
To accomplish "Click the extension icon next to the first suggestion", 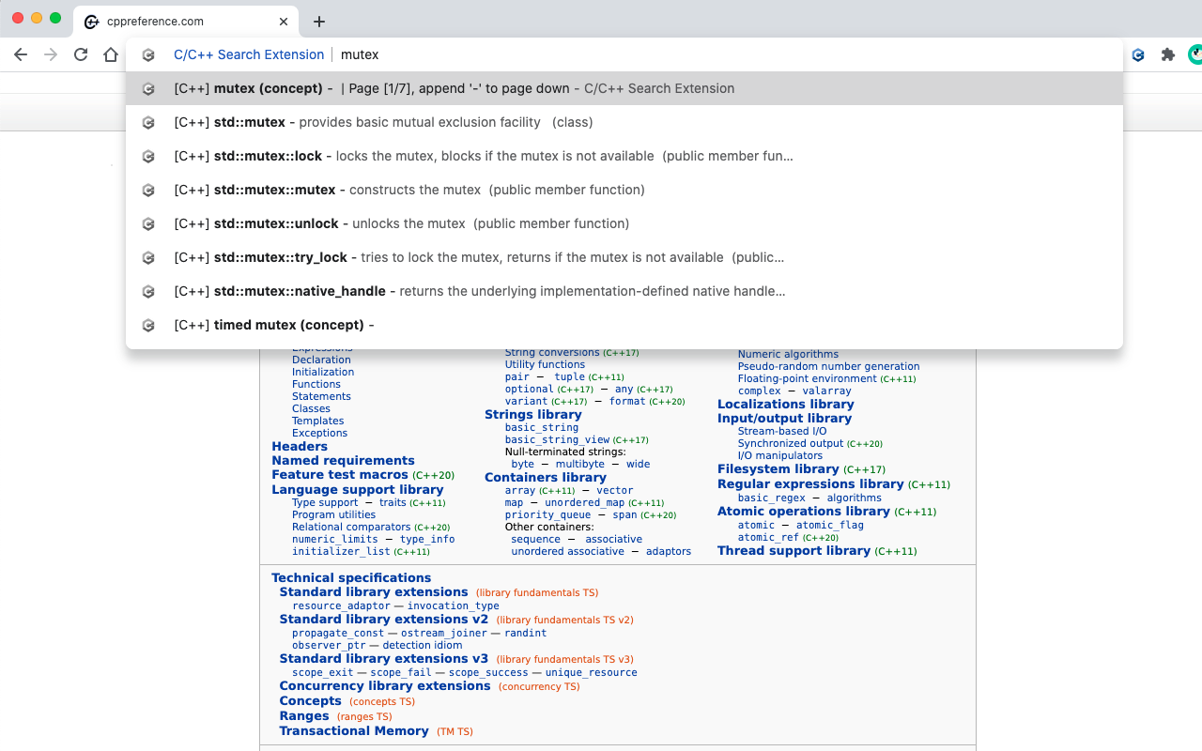I will tap(148, 88).
